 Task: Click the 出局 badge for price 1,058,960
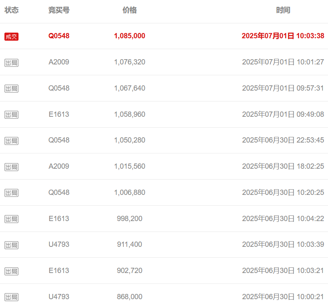(12, 115)
